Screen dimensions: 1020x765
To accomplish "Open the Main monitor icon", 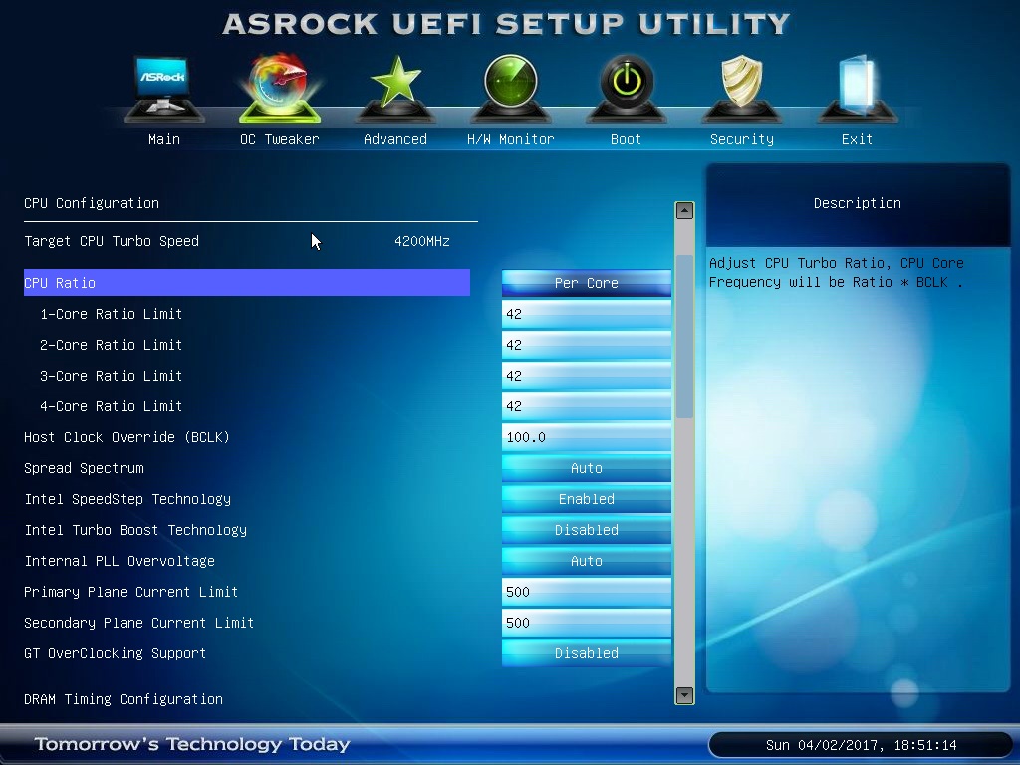I will tap(164, 88).
